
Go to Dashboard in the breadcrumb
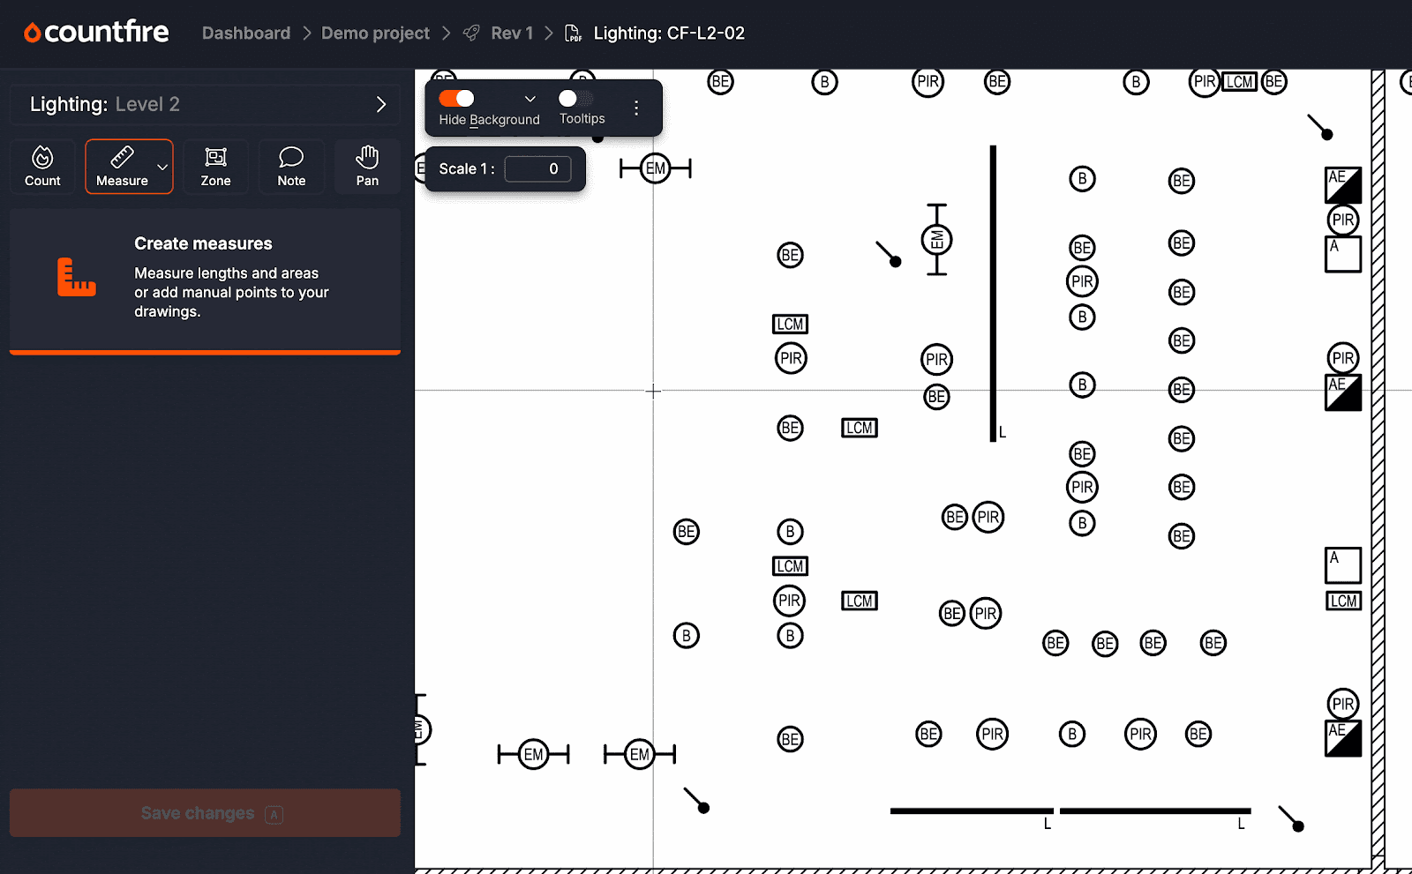246,34
